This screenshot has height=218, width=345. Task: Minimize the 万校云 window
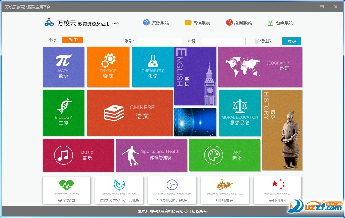click(308, 7)
